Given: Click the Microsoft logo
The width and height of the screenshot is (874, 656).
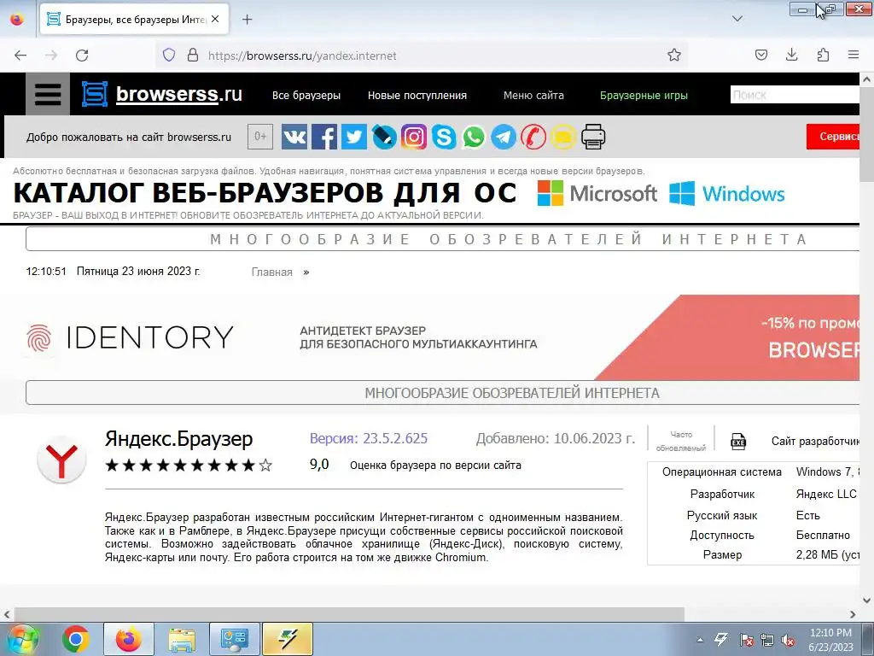Looking at the screenshot, I should click(x=597, y=193).
